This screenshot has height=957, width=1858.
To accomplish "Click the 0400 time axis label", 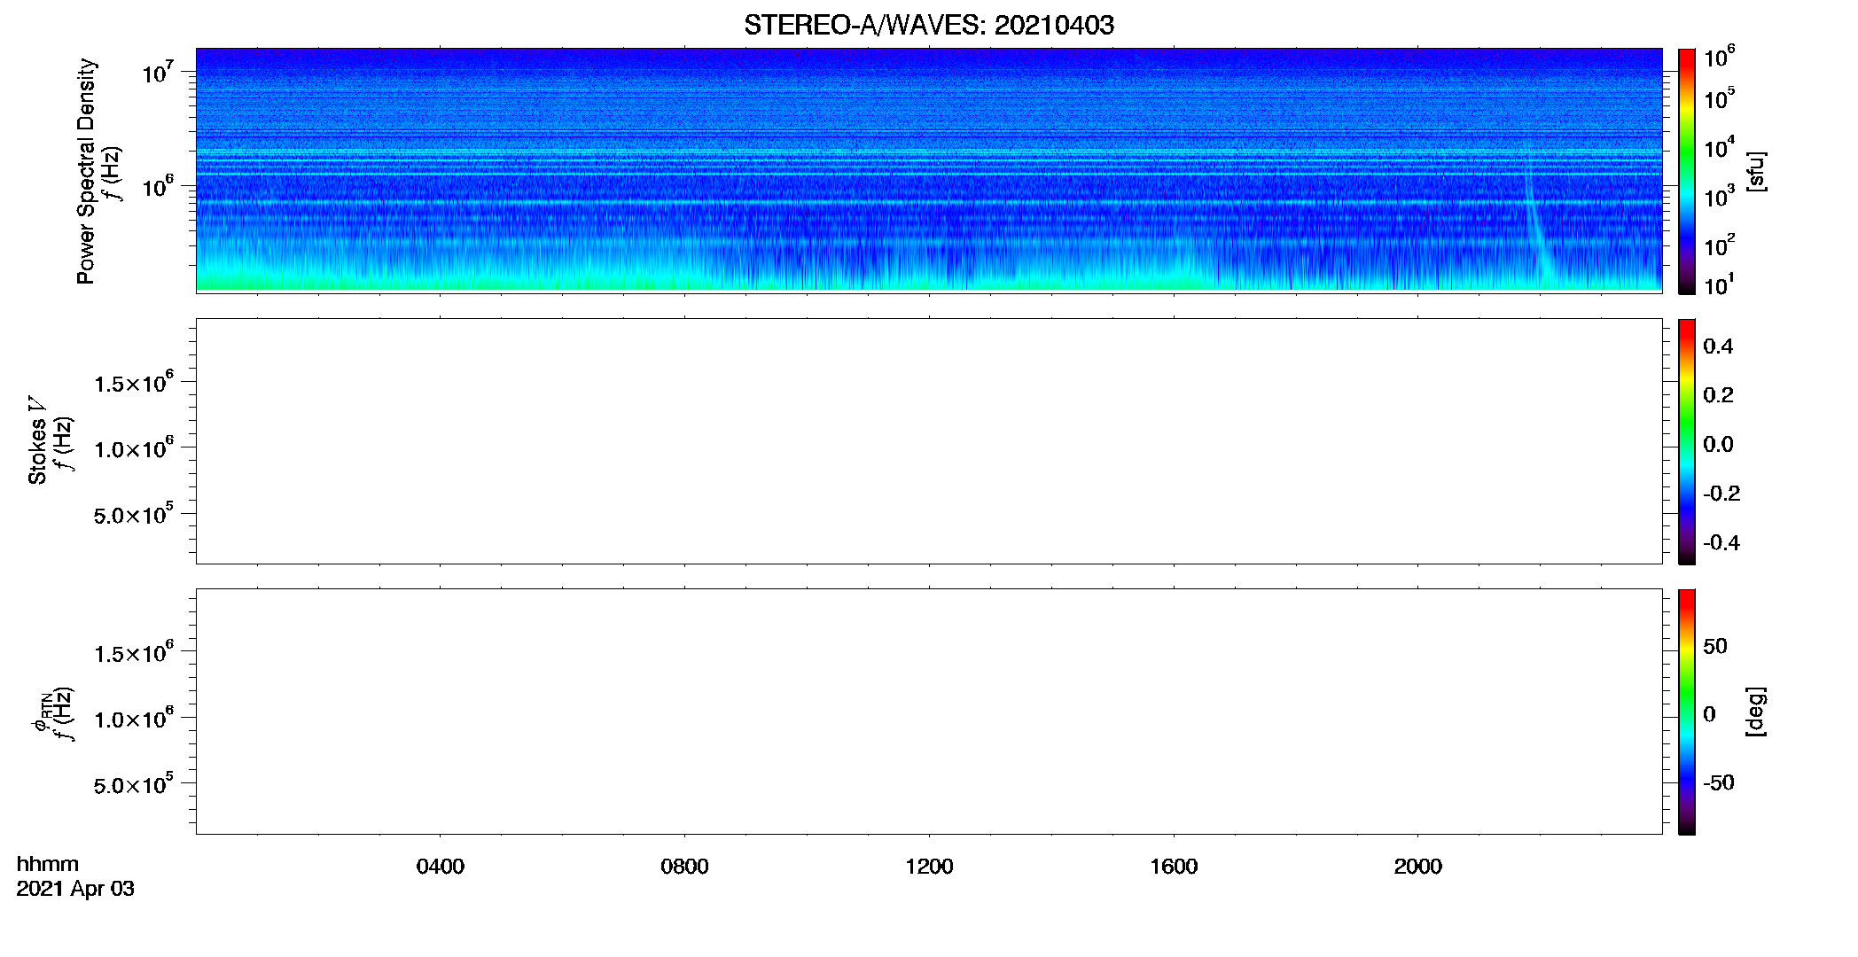I will [441, 867].
